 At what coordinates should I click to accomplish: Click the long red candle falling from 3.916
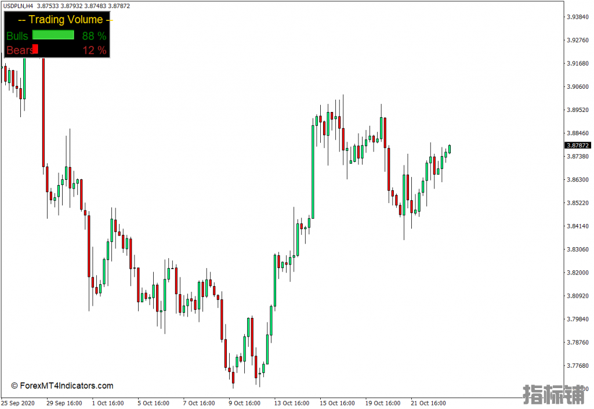[x=43, y=113]
